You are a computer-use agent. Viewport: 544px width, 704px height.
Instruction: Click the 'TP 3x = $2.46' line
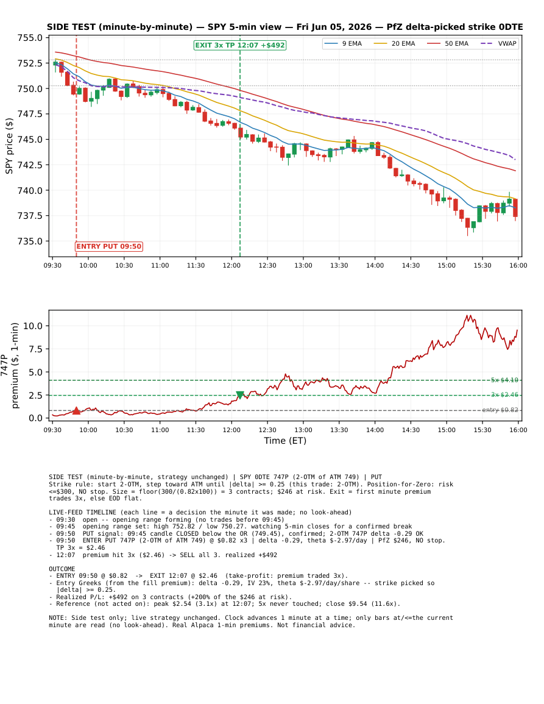click(81, 548)
